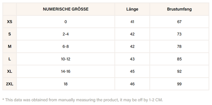Select the L Länge value 43

coord(132,59)
